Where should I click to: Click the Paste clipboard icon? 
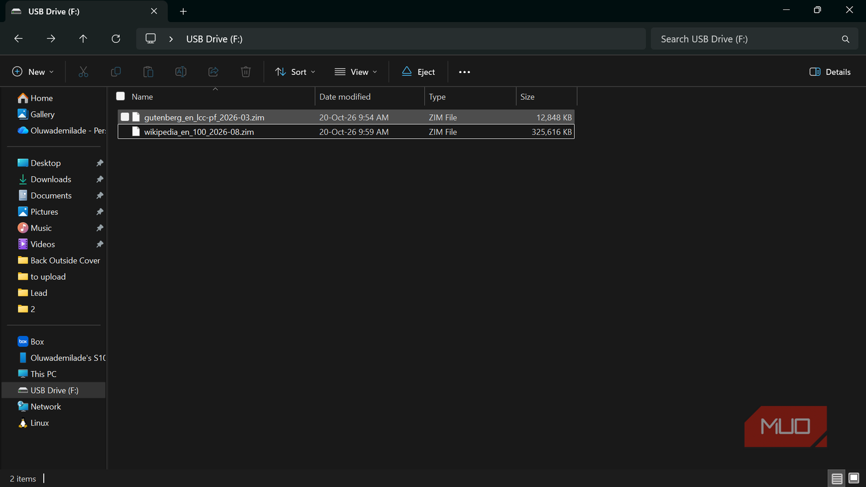tap(148, 72)
